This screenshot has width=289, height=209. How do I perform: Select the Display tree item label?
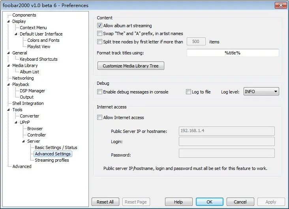[19, 21]
